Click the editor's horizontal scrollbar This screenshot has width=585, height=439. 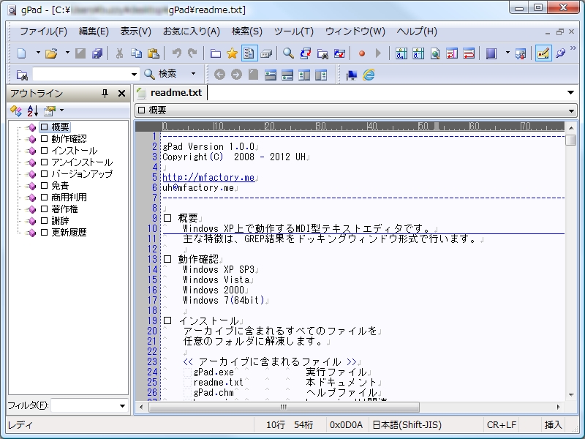click(285, 408)
